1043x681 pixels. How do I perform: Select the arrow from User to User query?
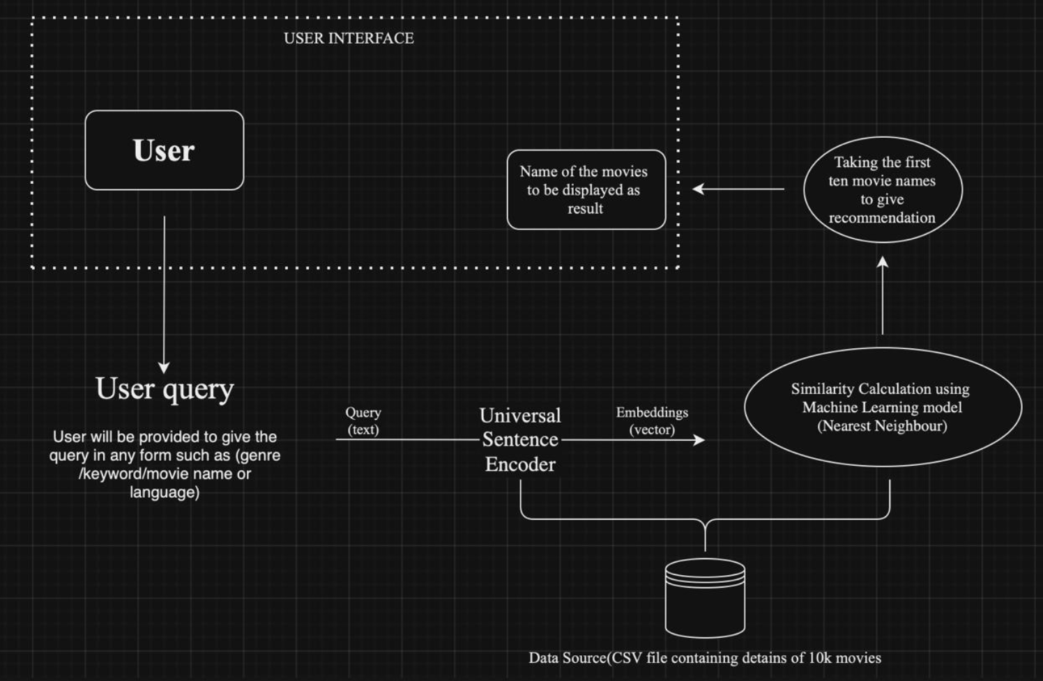point(165,292)
